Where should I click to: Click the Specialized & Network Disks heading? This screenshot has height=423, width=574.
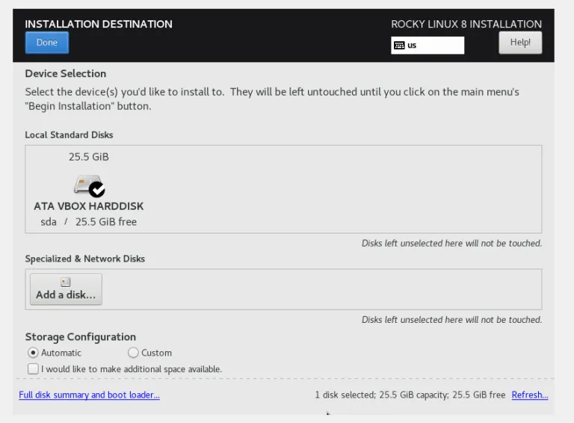point(85,259)
